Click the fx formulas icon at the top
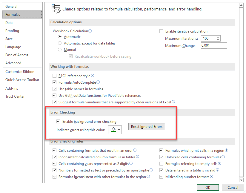 coord(56,8)
